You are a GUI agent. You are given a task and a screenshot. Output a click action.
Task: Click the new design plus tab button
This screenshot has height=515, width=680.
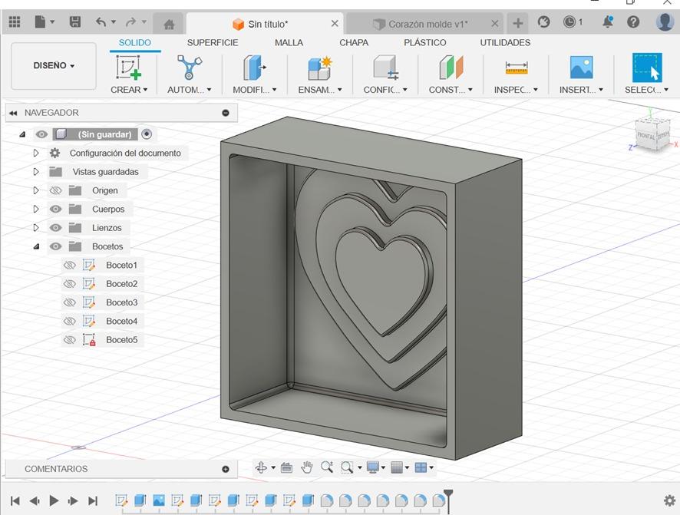518,23
